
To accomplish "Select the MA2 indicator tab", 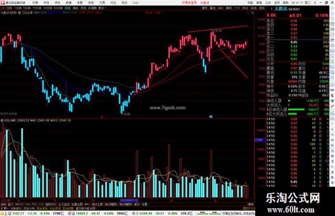I will [x=87, y=204].
